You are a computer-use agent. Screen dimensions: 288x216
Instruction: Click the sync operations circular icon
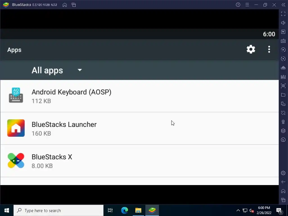(283, 59)
